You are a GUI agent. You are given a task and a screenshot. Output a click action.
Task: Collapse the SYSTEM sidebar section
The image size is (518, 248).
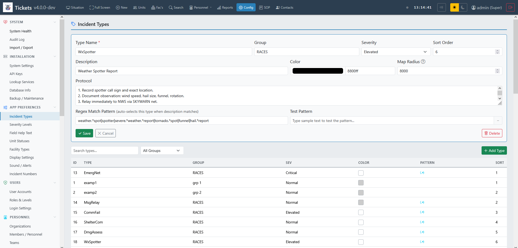(x=55, y=22)
